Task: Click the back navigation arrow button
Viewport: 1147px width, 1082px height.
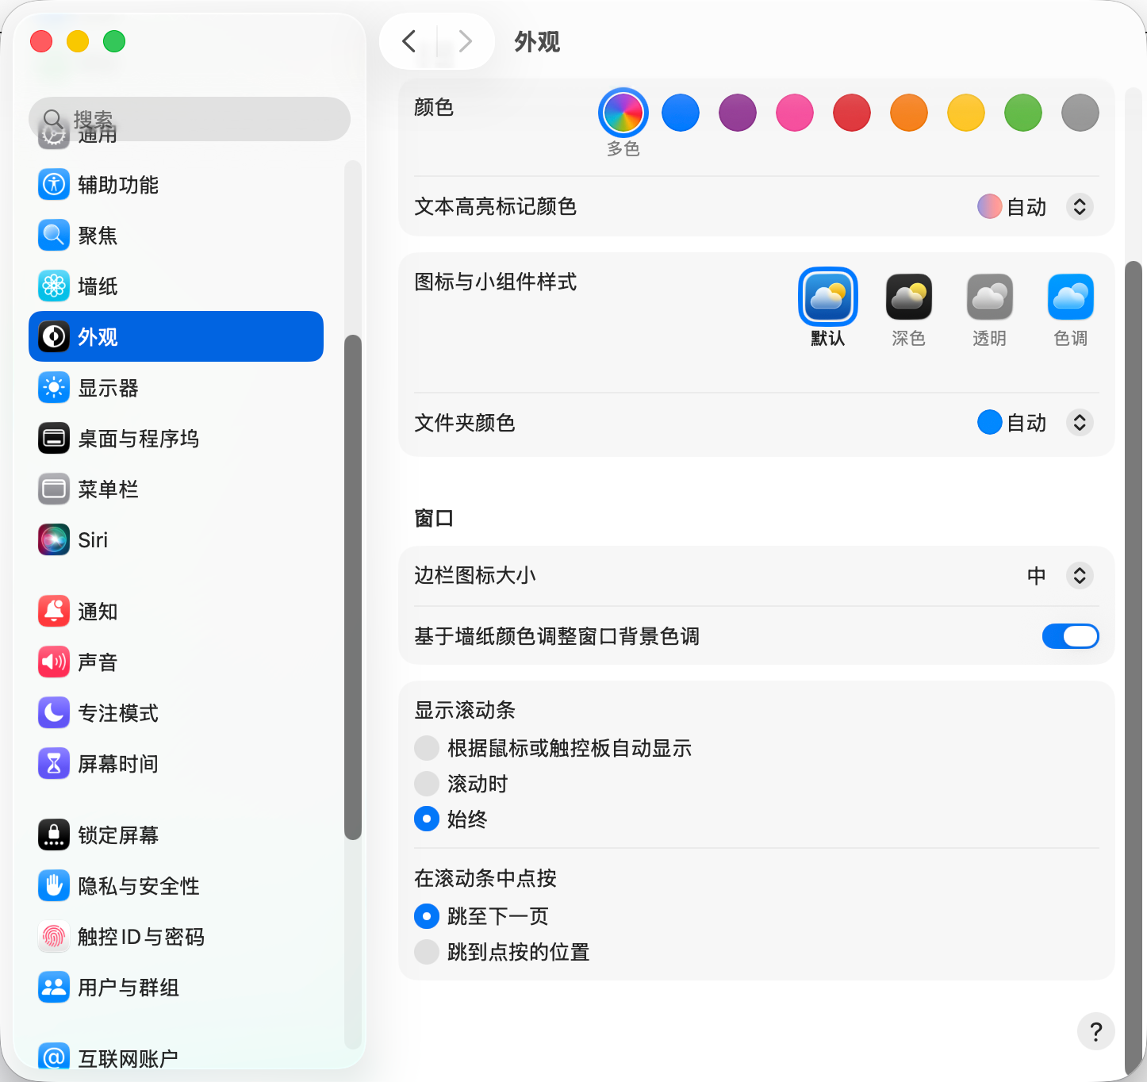Action: coord(409,41)
